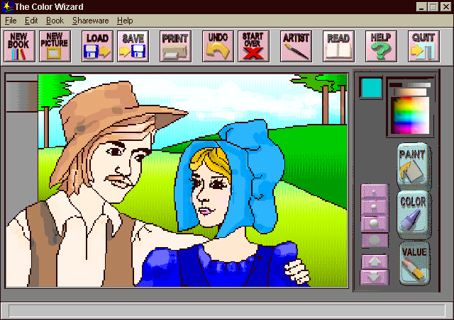Pick a color from the rainbow spectrum palette
Viewport: 454px width, 320px height.
click(x=410, y=115)
